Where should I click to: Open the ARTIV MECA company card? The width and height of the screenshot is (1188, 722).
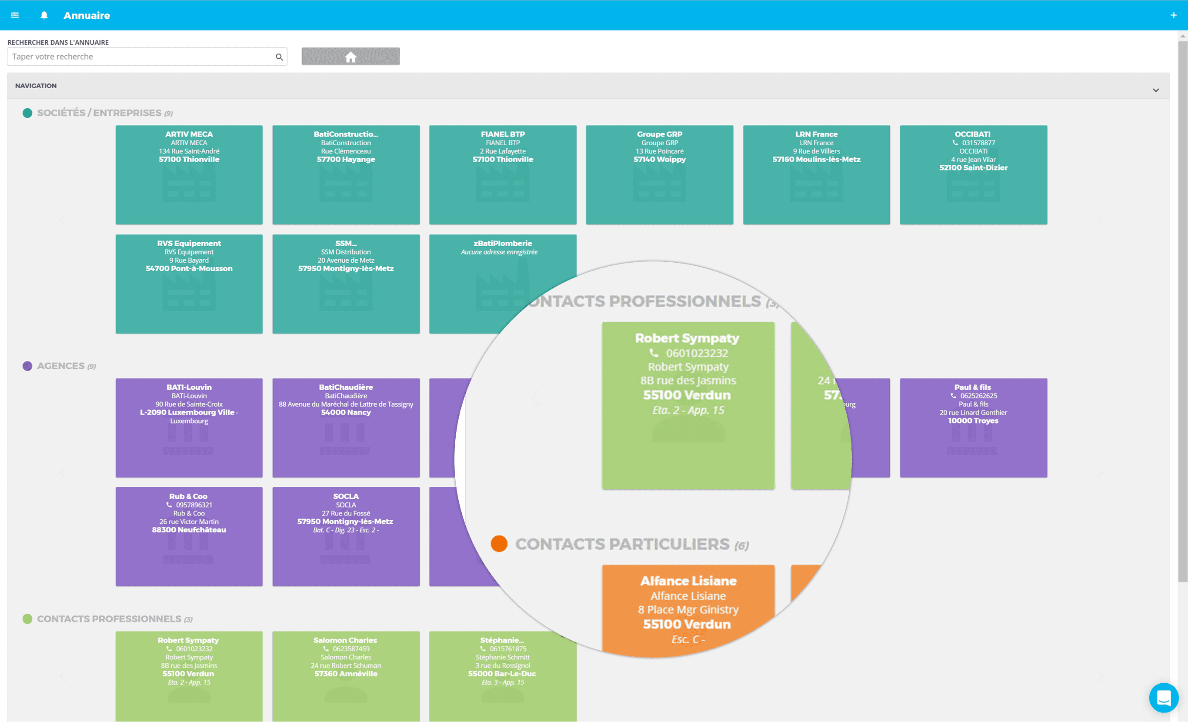point(189,175)
